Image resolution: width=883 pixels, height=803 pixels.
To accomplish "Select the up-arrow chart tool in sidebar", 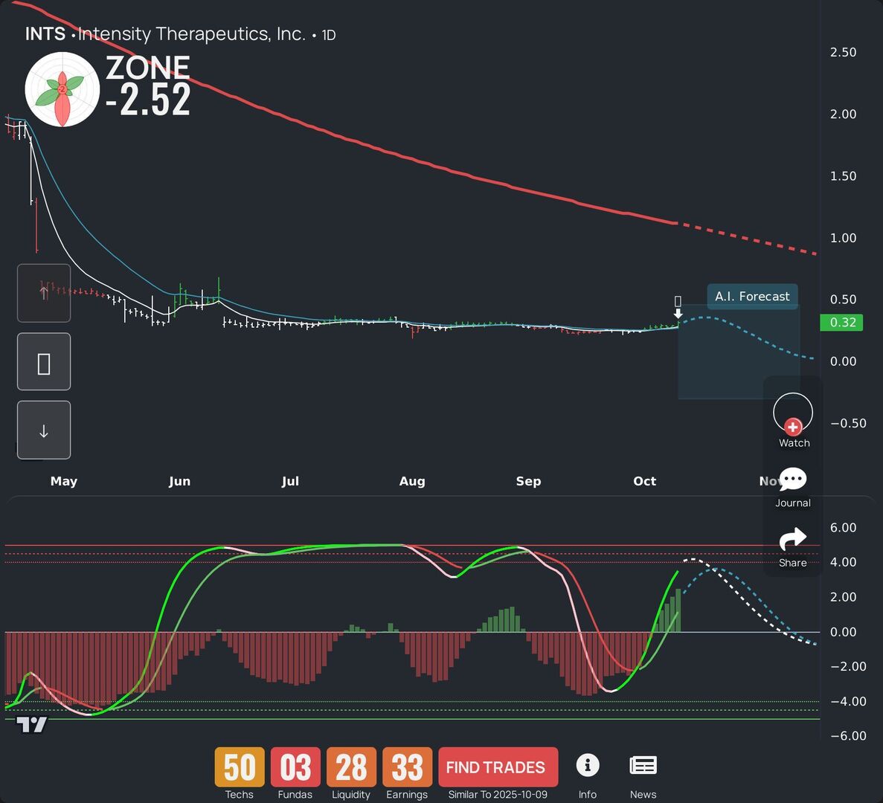I will [43, 293].
